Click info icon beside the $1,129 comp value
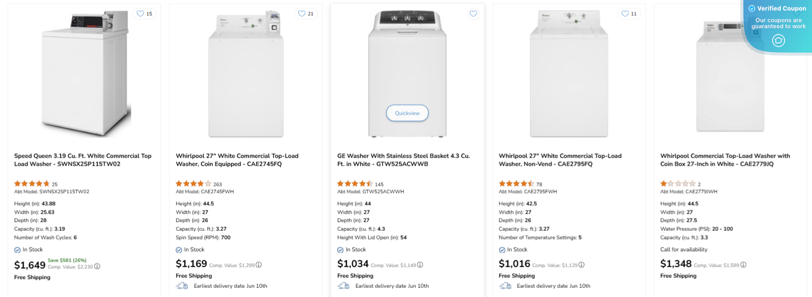 581,264
